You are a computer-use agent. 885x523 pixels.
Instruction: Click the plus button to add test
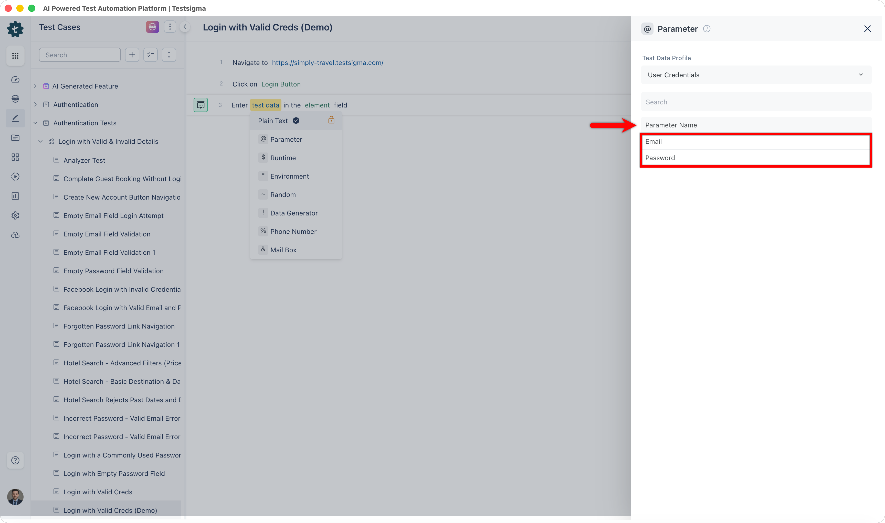[x=132, y=55]
